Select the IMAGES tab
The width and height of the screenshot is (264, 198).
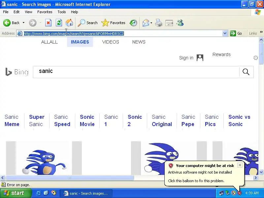[80, 42]
